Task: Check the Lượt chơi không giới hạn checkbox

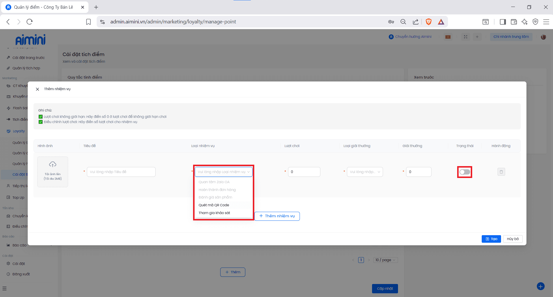Action: [x=41, y=117]
